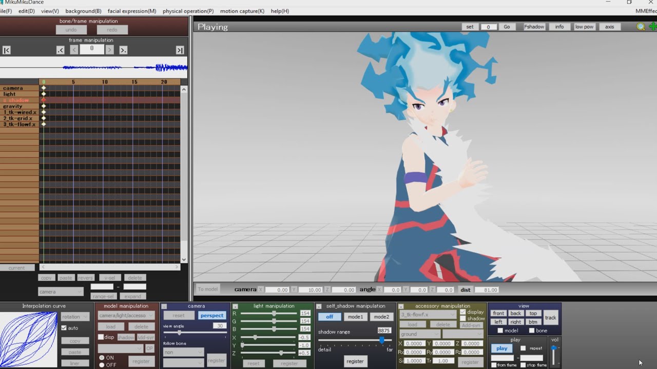Click the low pow button
657x369 pixels.
pyautogui.click(x=584, y=27)
